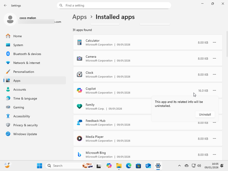The image size is (228, 171).
Task: Select Personalisation in the sidebar
Action: [8, 72]
